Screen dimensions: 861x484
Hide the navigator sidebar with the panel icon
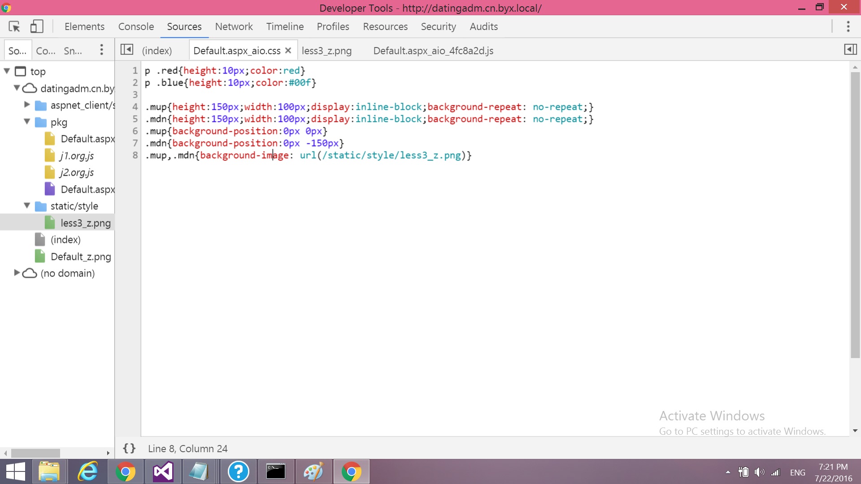pyautogui.click(x=127, y=50)
